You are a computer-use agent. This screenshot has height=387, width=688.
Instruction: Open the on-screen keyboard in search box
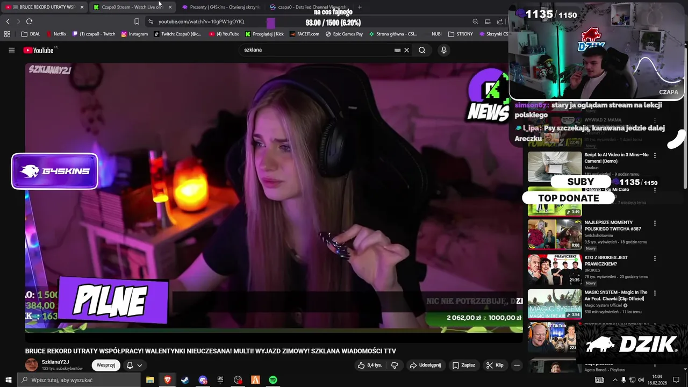pos(397,50)
